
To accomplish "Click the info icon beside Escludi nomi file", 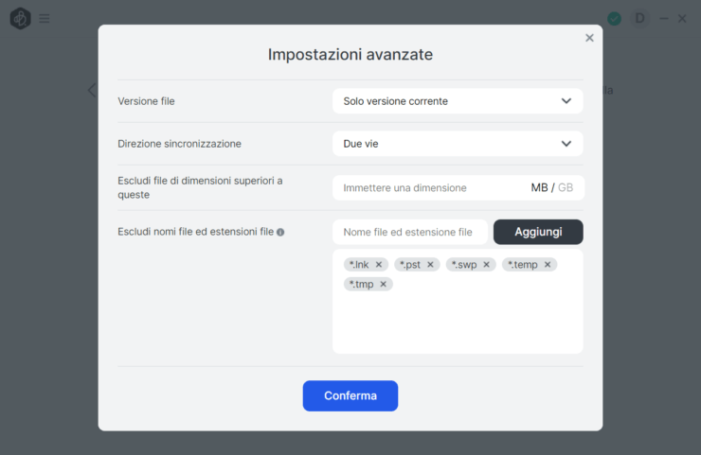I will (280, 232).
